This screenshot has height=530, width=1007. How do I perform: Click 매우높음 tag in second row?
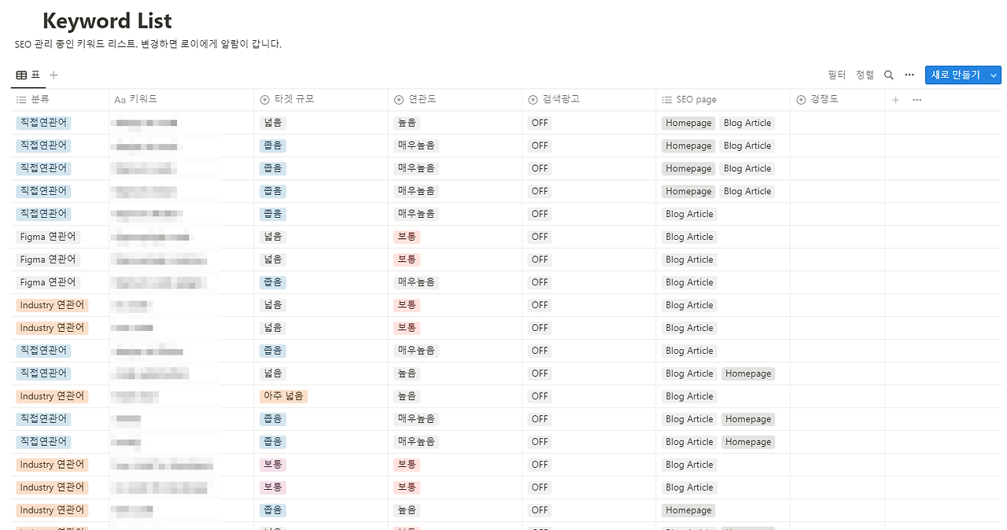(416, 145)
